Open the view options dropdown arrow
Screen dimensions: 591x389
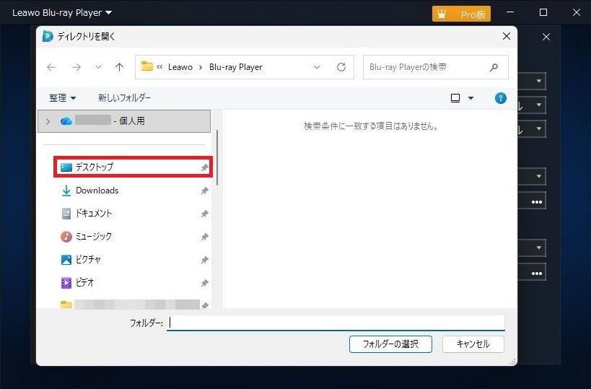click(x=471, y=97)
